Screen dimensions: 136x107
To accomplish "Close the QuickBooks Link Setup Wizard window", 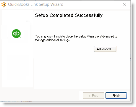I will (x=125, y=5).
